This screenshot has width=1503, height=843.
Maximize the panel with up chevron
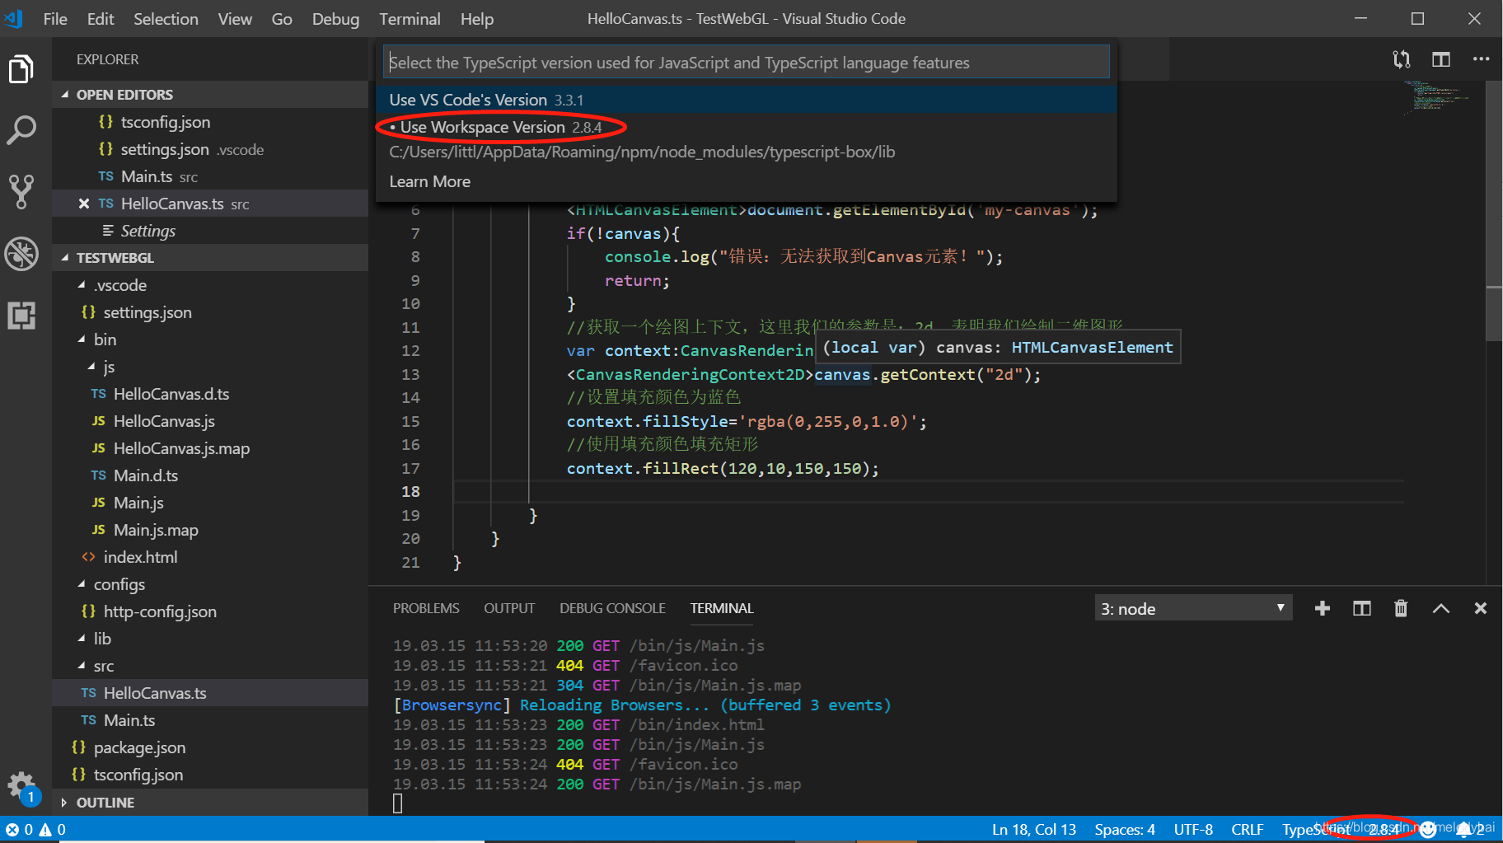[1440, 608]
